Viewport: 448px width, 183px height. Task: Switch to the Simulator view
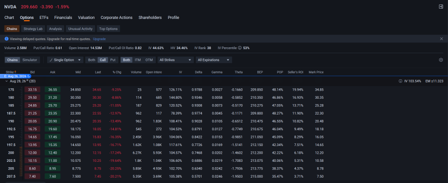click(x=30, y=60)
